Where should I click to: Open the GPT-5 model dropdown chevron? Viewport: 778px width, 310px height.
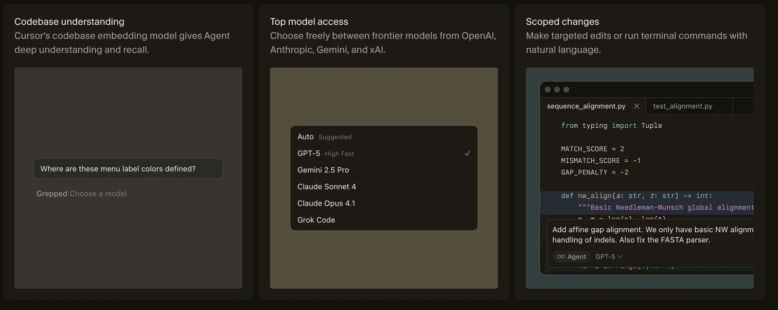[620, 257]
